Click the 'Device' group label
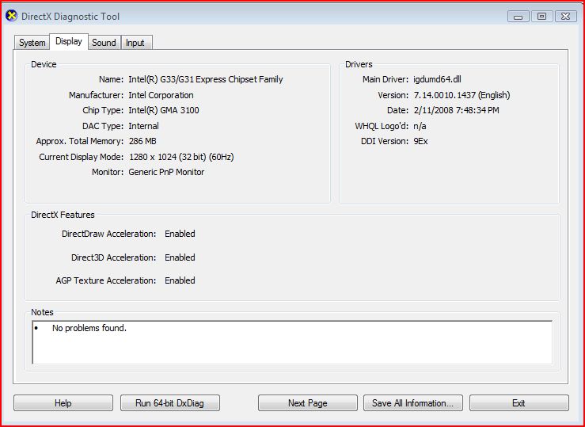The height and width of the screenshot is (427, 585). point(44,64)
